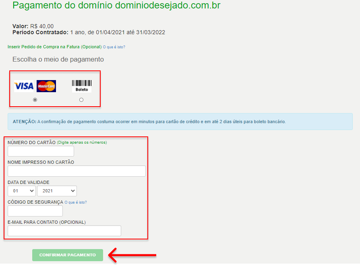Focus the Código de Segurança field
The image size is (360, 266).
35,211
